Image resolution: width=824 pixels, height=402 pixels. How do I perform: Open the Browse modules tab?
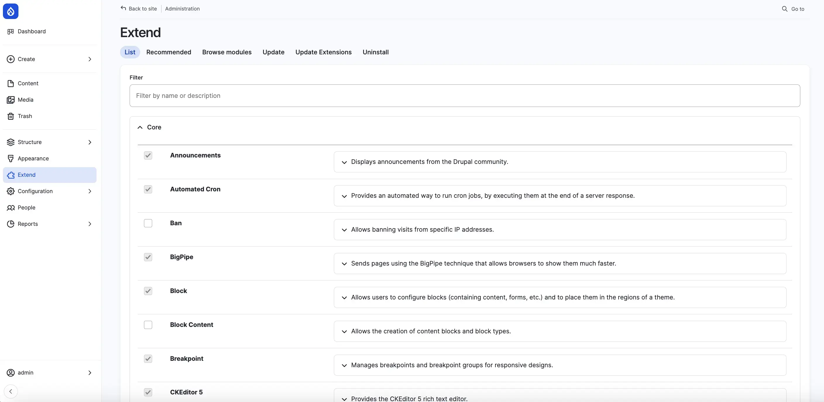pyautogui.click(x=226, y=52)
